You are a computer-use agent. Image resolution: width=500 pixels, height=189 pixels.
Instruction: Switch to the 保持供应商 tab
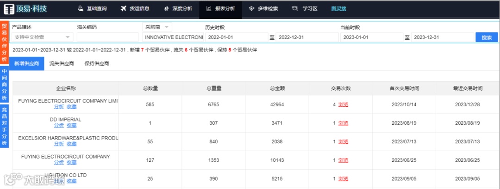click(x=97, y=64)
